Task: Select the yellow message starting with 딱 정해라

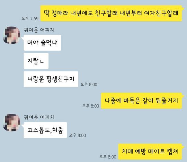Action: [x=111, y=13]
